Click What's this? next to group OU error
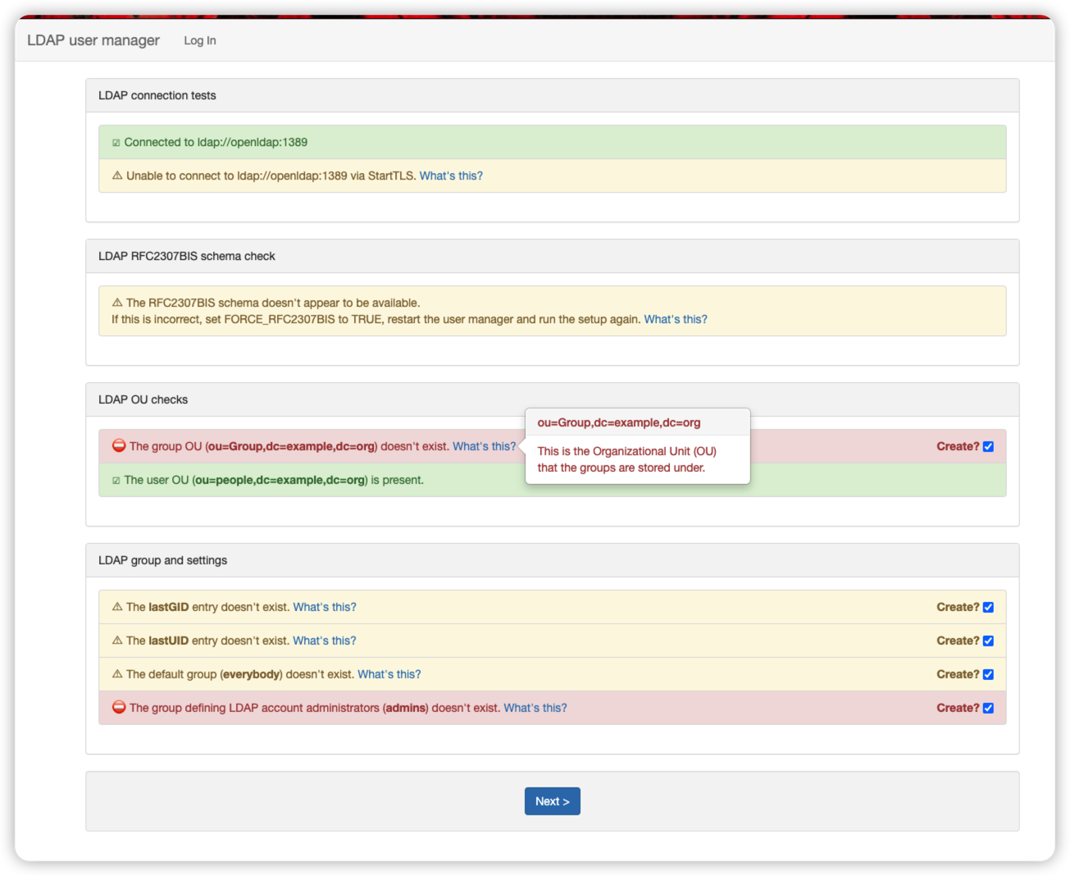This screenshot has width=1070, height=876. click(484, 446)
